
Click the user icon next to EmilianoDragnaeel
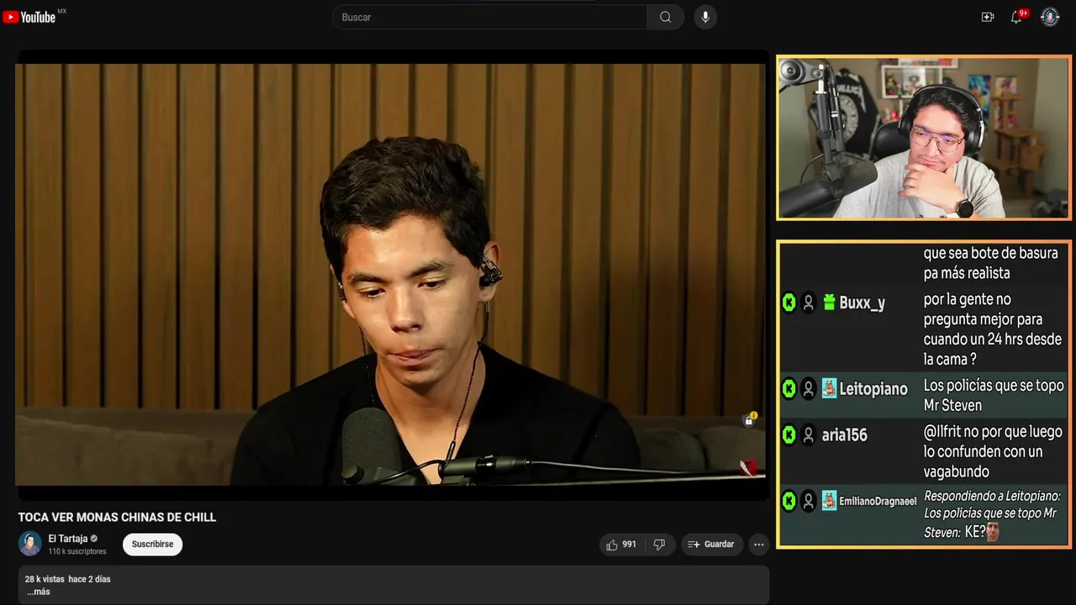[x=808, y=501]
